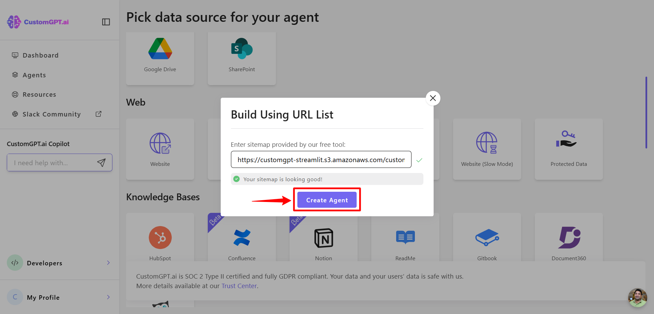The height and width of the screenshot is (314, 654).
Task: Click the "Pick data source for your agent" title
Action: (x=222, y=17)
